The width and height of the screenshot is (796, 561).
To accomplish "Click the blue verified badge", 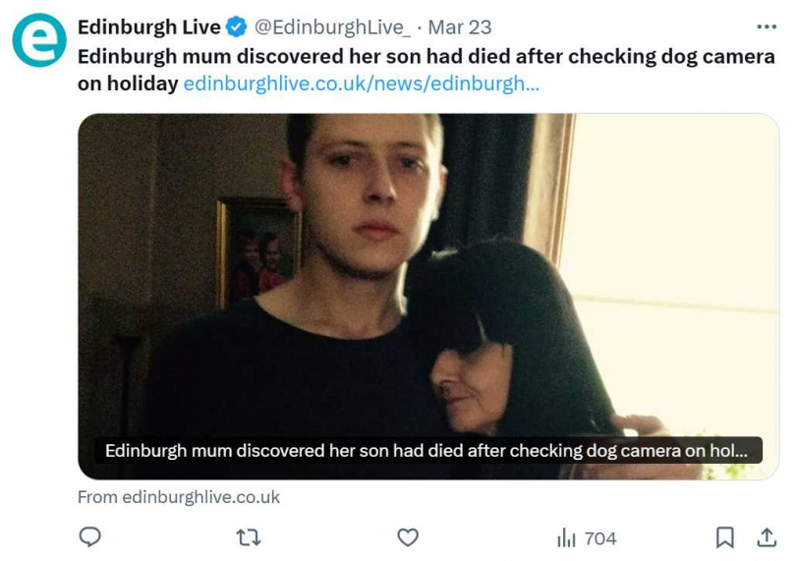I will (237, 27).
